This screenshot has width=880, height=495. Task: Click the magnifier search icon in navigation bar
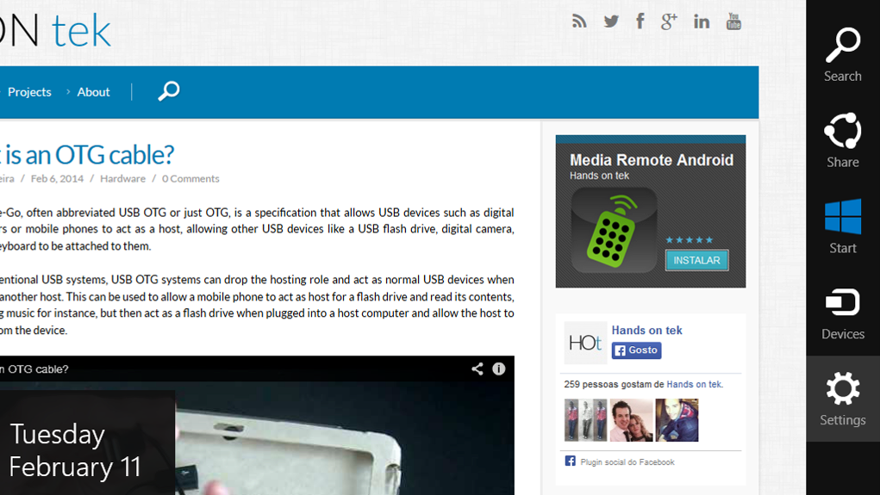(x=169, y=91)
